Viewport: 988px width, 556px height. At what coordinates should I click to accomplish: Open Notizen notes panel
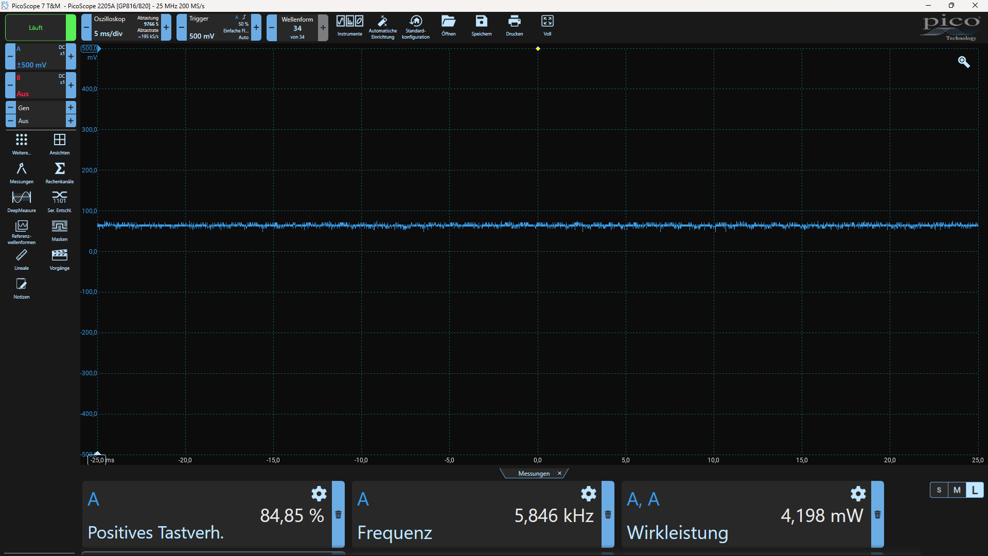[21, 288]
